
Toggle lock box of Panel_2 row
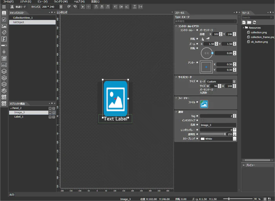tap(54, 108)
